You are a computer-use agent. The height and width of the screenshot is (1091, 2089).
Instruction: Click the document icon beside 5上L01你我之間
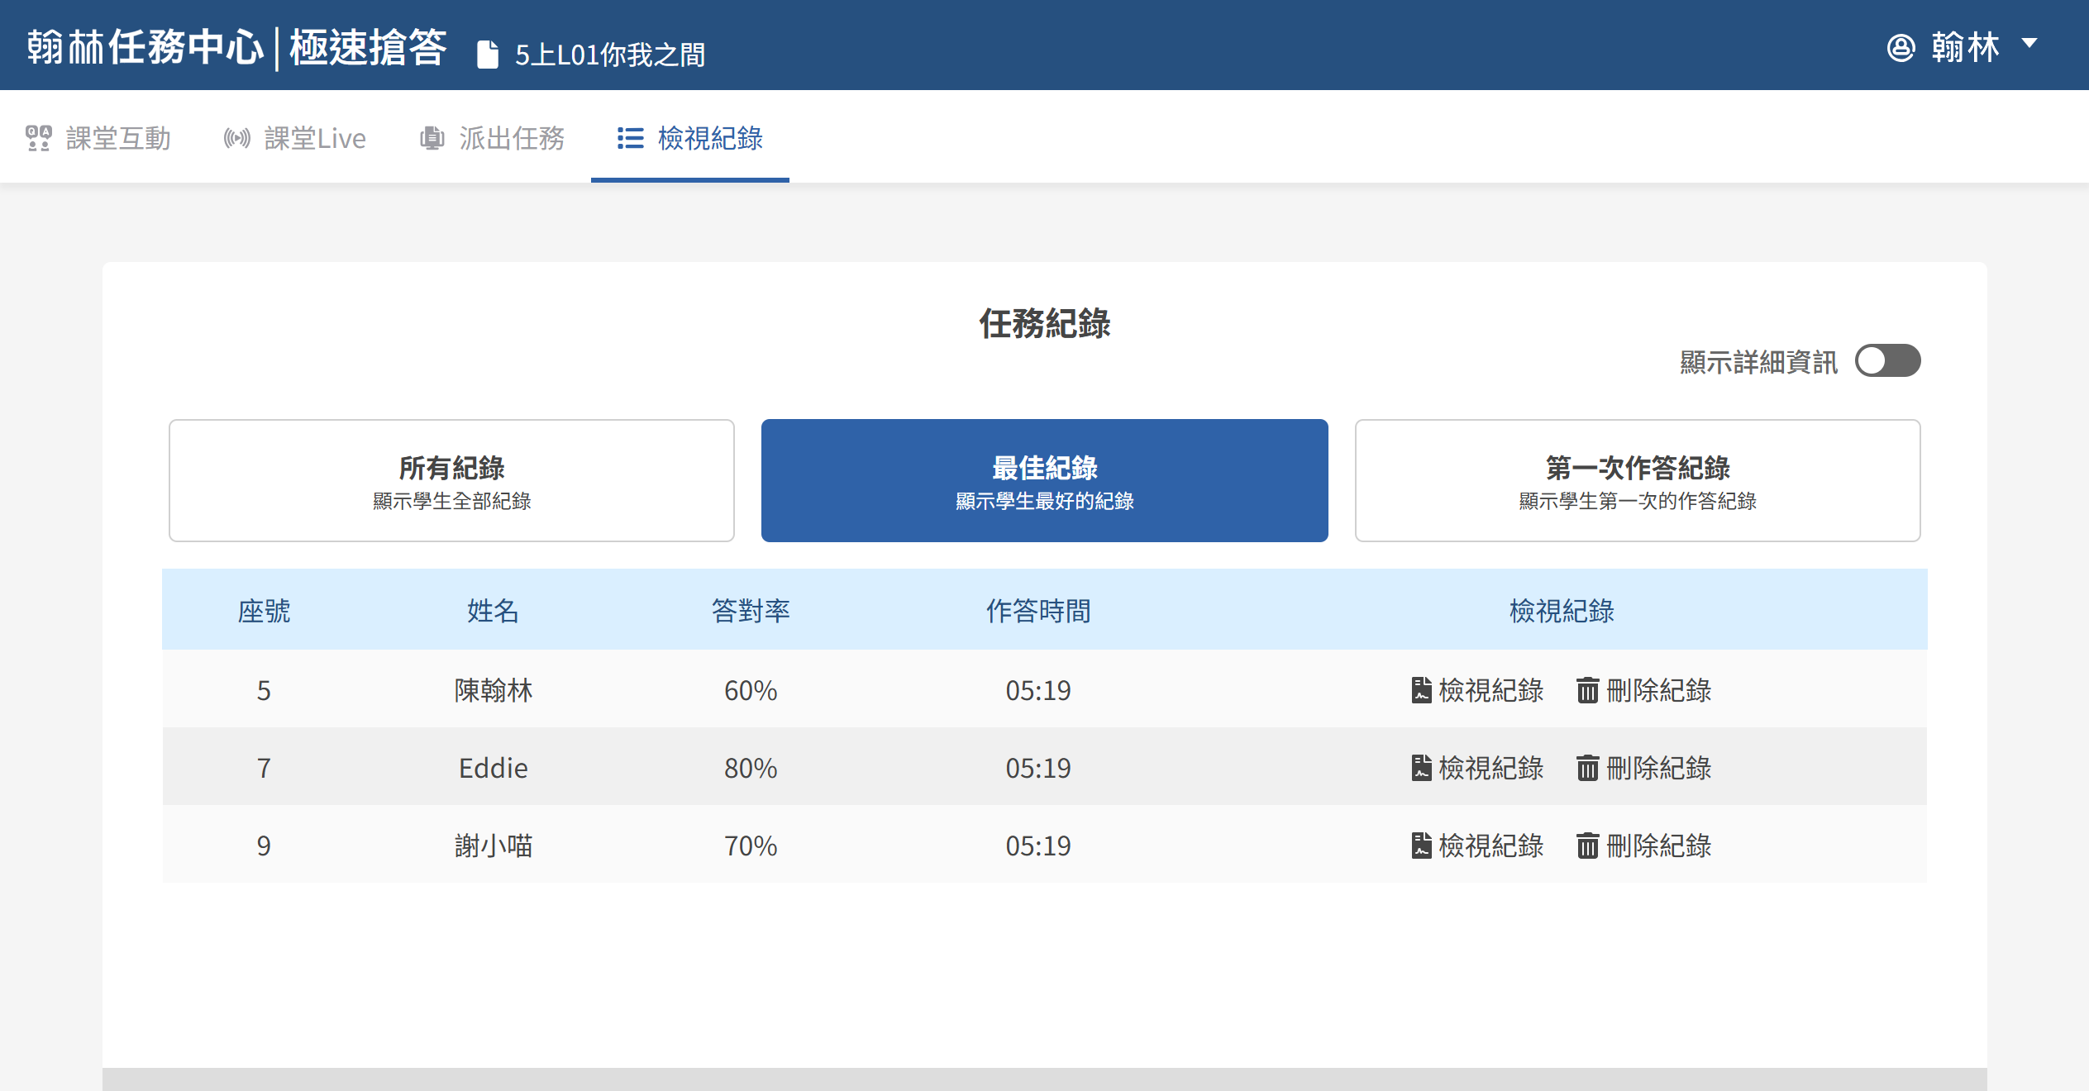[x=488, y=55]
